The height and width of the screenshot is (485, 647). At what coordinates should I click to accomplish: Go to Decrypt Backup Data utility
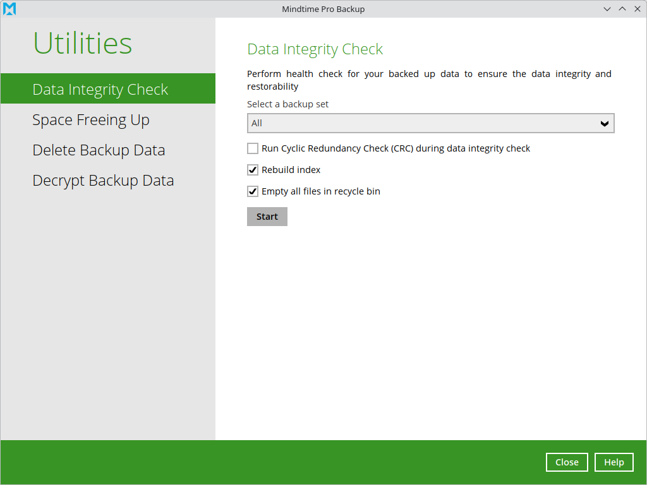(103, 181)
